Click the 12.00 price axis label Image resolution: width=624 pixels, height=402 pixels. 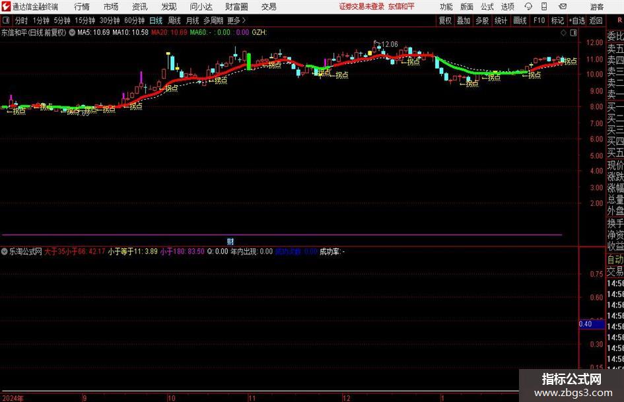(596, 43)
